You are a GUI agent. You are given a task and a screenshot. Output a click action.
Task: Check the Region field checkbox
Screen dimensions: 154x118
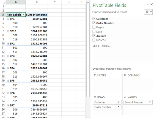pyautogui.click(x=94, y=27)
